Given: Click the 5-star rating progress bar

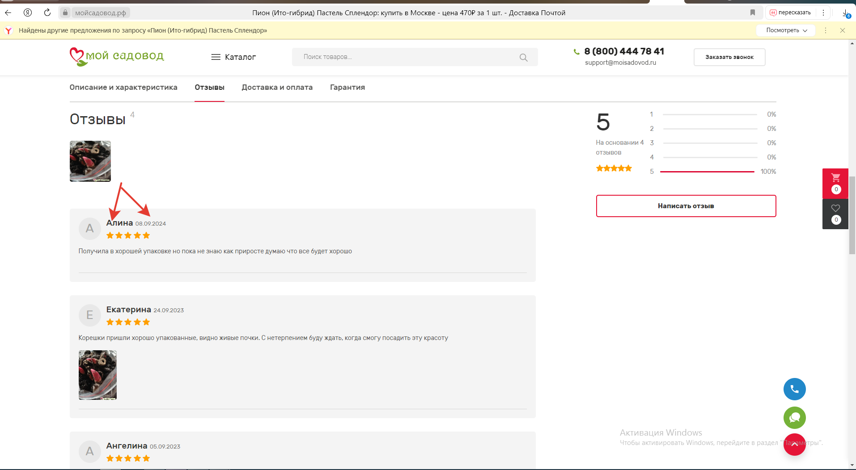Looking at the screenshot, I should click(707, 172).
